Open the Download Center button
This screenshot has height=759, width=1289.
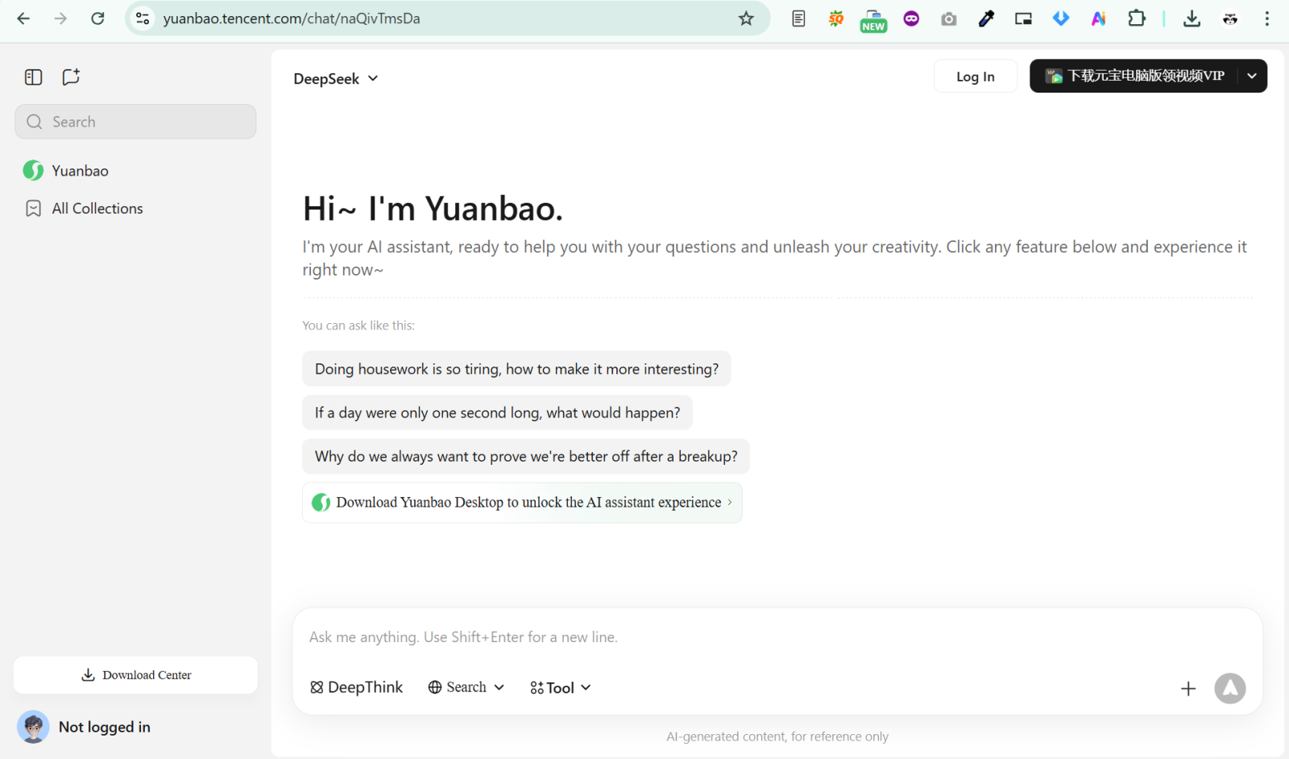tap(136, 675)
